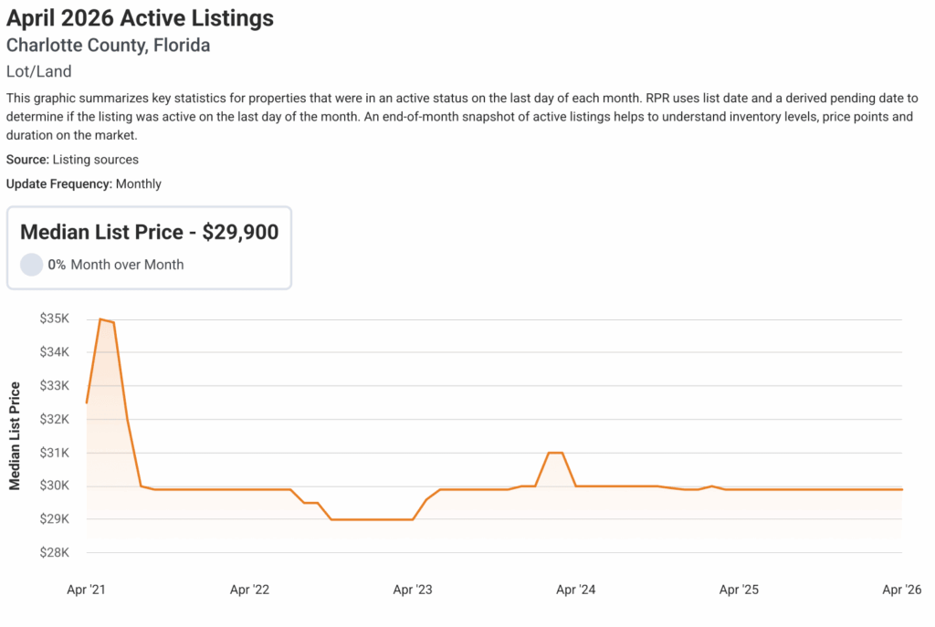This screenshot has height=627, width=935.
Task: Click the heading 'April 2026 Active Listings'
Action: coord(140,18)
